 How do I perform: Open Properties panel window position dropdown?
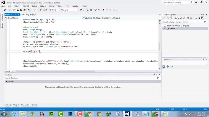201,59
